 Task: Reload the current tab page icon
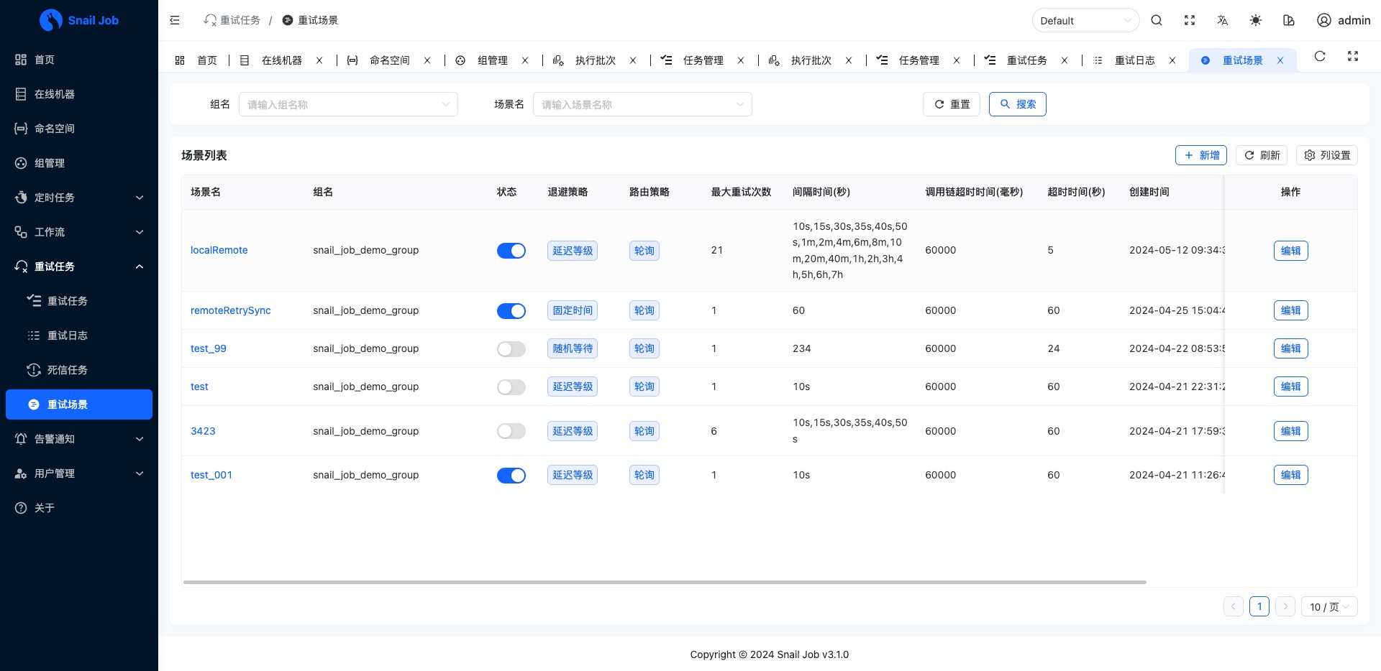pyautogui.click(x=1320, y=56)
